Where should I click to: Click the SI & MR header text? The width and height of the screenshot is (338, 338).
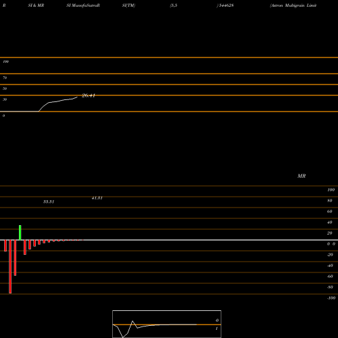[x=36, y=5]
